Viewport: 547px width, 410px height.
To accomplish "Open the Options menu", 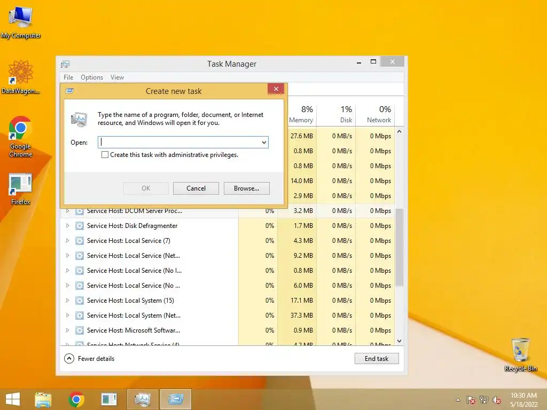I will (x=92, y=77).
